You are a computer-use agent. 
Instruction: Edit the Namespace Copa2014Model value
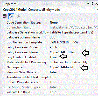coord(61,67)
